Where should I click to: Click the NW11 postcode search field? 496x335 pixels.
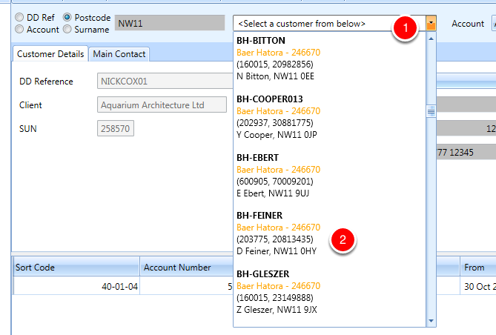(170, 23)
